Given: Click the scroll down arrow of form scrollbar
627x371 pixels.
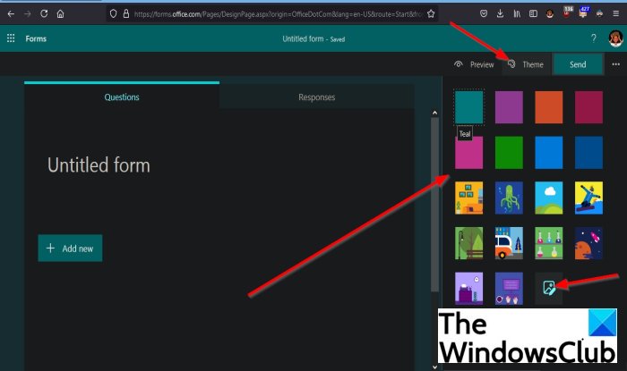Looking at the screenshot, I should click(x=434, y=367).
